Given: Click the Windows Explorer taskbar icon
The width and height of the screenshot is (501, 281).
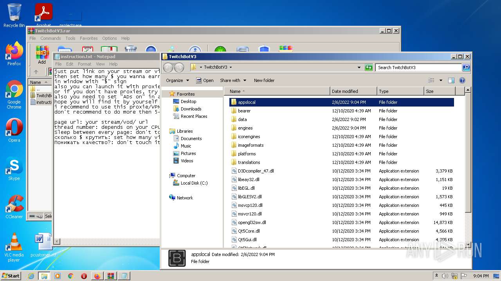Looking at the screenshot, I should click(44, 276).
